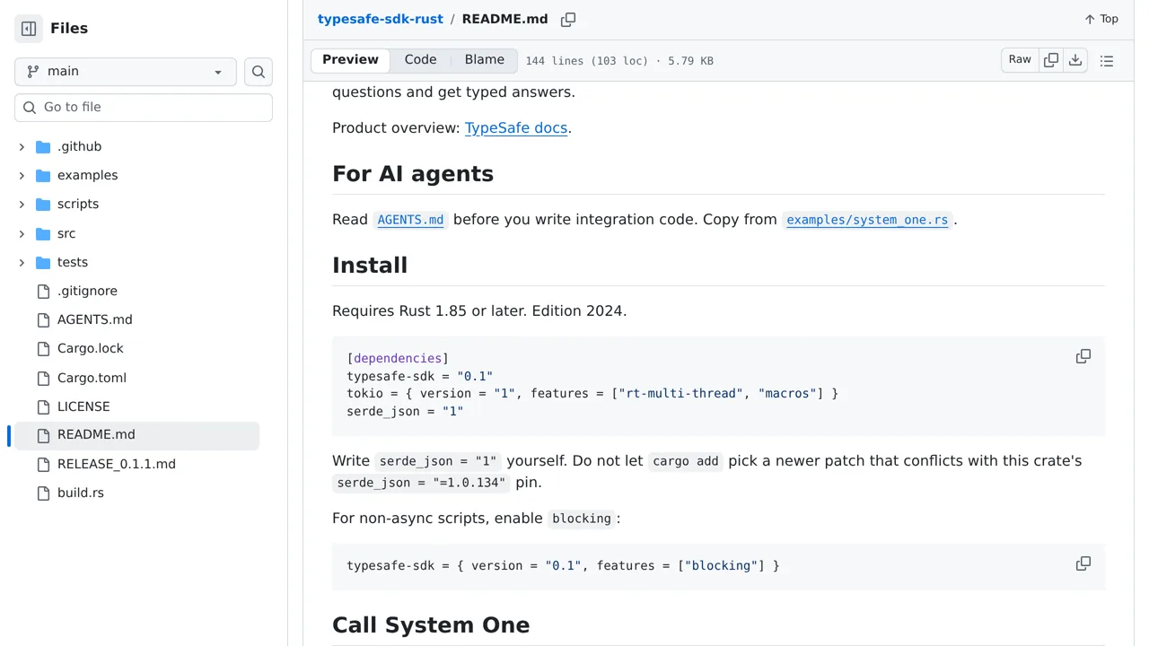Open the tests folder icon

point(43,263)
